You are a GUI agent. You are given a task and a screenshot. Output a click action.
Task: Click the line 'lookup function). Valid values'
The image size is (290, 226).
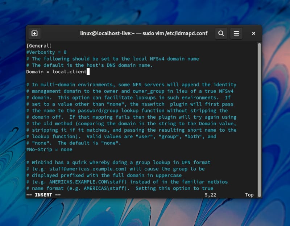click(x=121, y=136)
